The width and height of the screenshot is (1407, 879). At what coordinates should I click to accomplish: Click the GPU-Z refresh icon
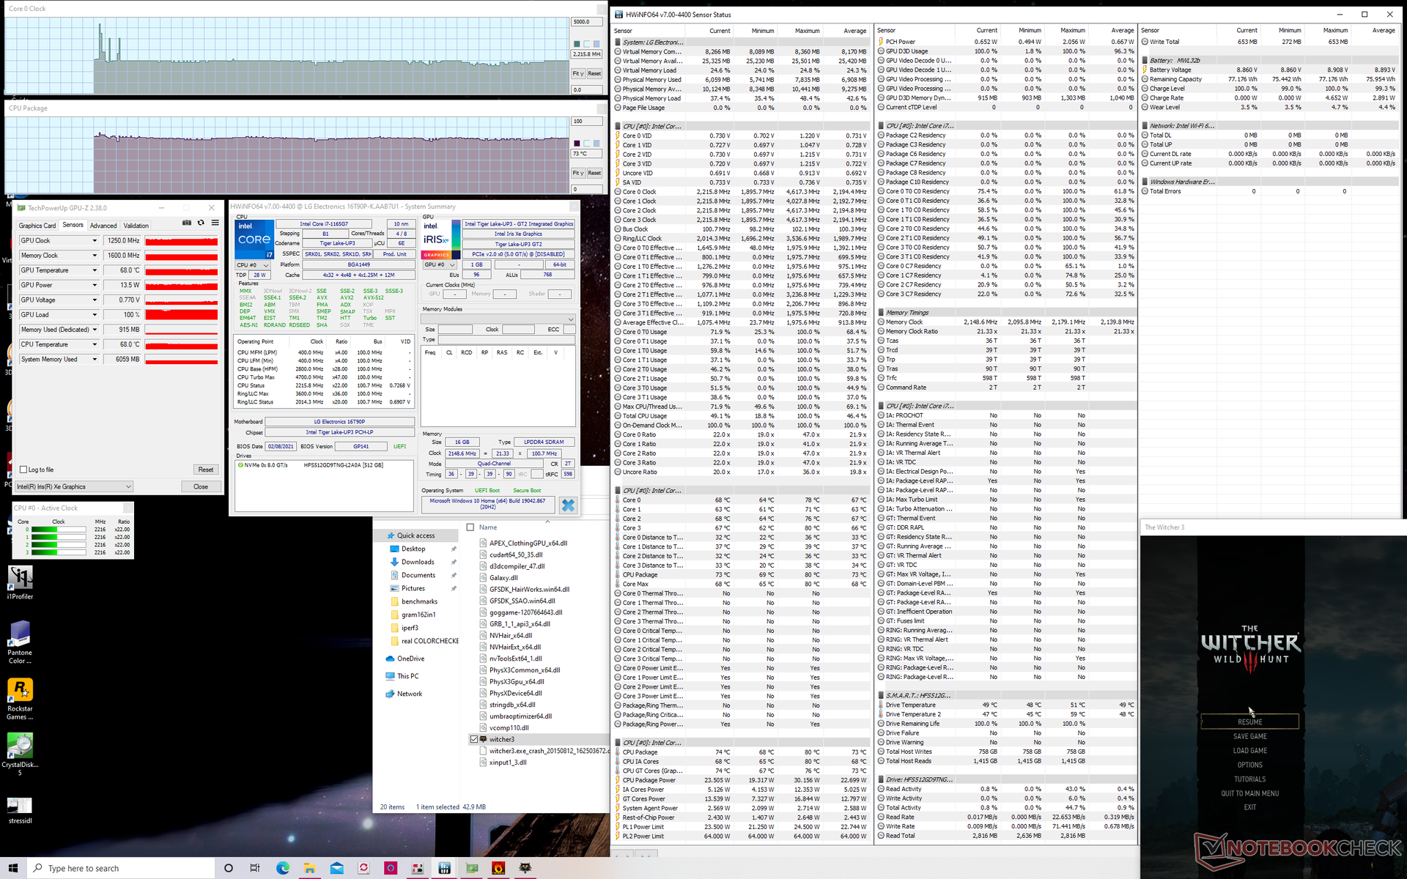click(201, 223)
